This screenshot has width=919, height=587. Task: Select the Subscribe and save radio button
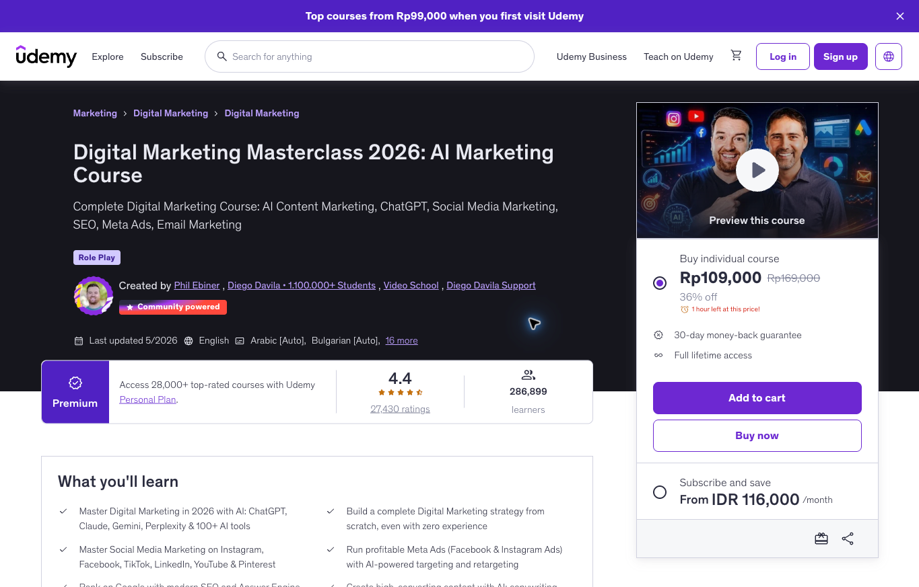pos(660,492)
